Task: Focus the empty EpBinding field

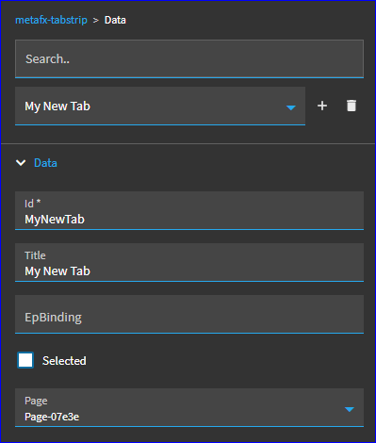Action: coord(189,314)
